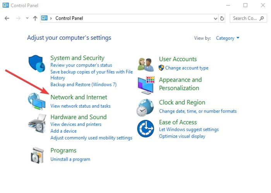
Task: Open View network status and tasks
Action: (81, 106)
